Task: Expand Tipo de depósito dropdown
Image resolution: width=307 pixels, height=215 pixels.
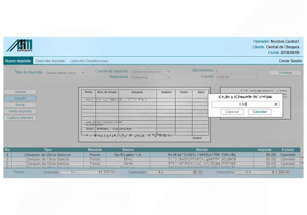Action: (x=65, y=73)
